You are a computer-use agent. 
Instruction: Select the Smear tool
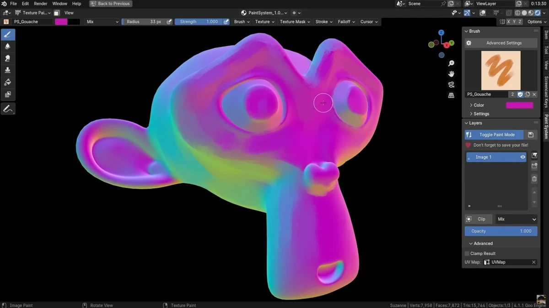coord(8,58)
